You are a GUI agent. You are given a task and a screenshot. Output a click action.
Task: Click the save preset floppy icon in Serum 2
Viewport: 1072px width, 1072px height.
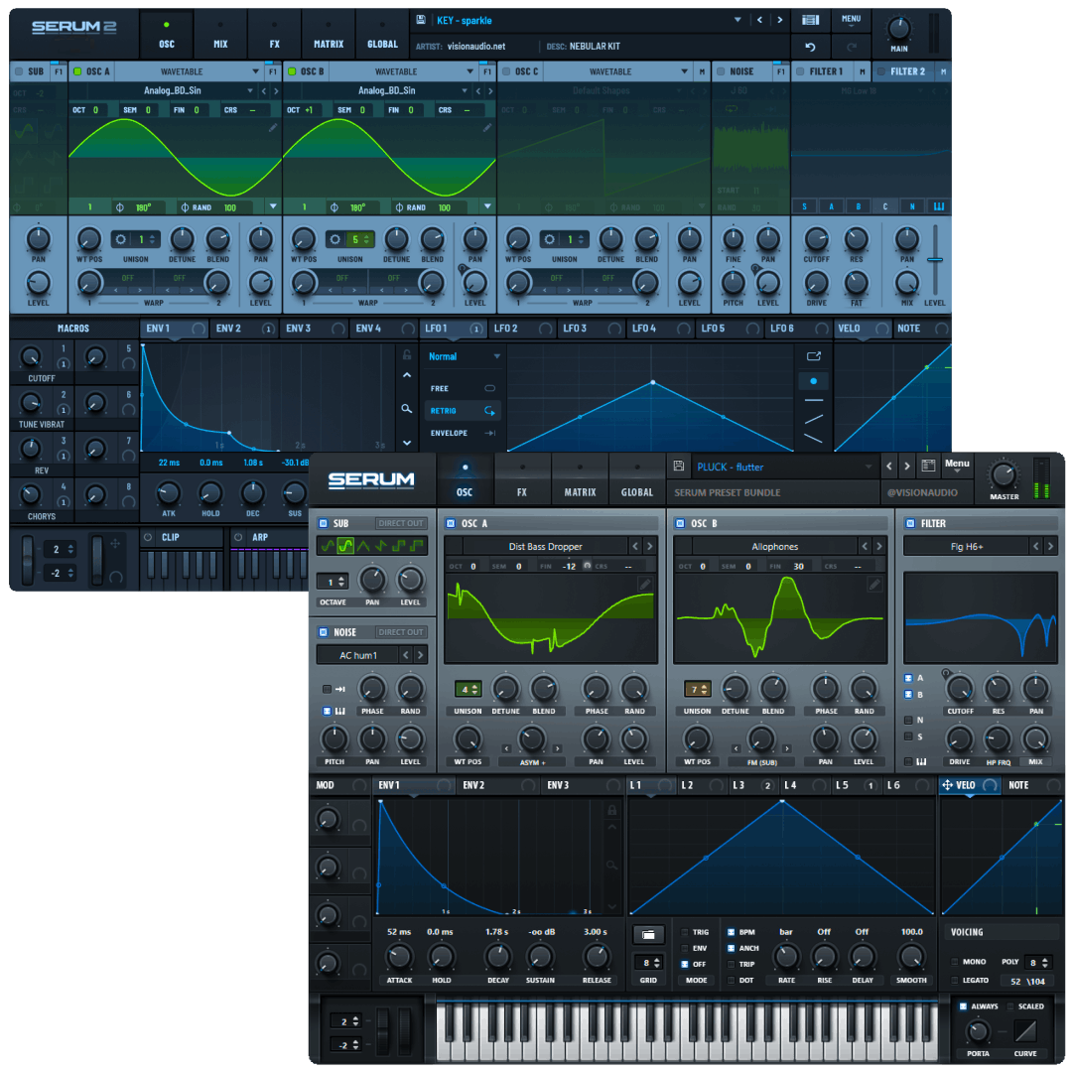(x=421, y=20)
